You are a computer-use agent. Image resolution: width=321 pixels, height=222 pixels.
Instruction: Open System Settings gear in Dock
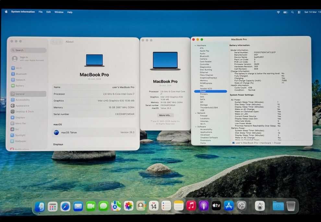242,206
